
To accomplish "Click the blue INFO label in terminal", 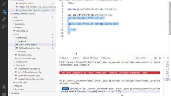I will pyautogui.click(x=65, y=89).
